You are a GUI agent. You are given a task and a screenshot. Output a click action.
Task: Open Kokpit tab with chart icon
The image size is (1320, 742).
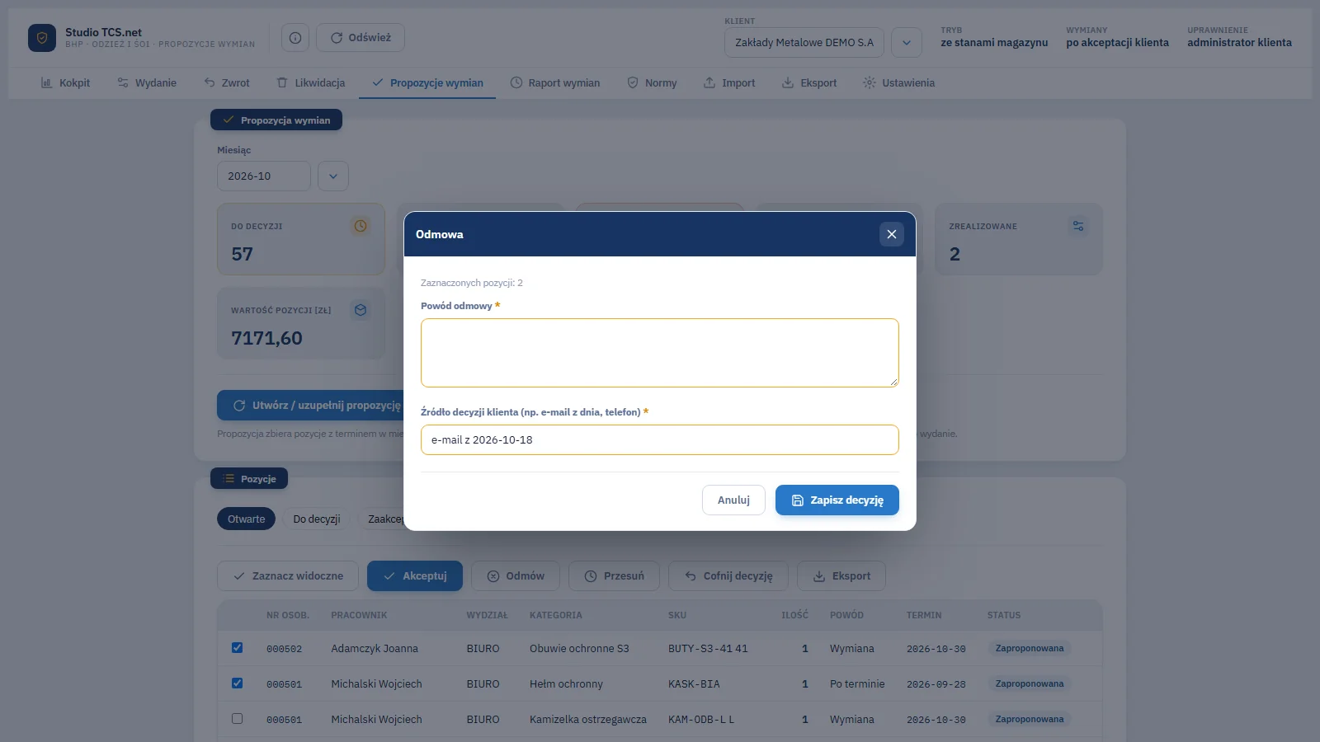pyautogui.click(x=65, y=83)
